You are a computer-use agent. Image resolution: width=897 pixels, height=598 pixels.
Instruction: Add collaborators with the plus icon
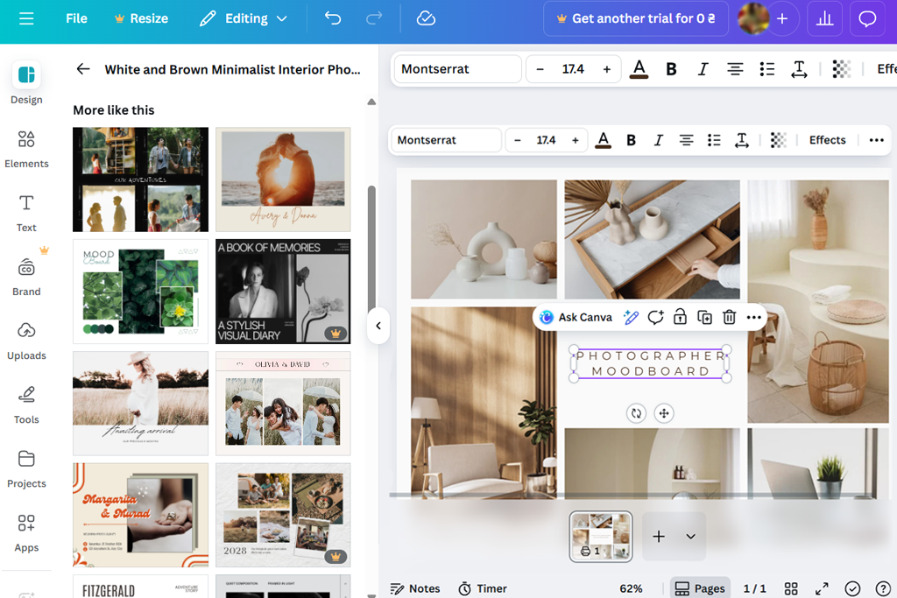[x=782, y=18]
